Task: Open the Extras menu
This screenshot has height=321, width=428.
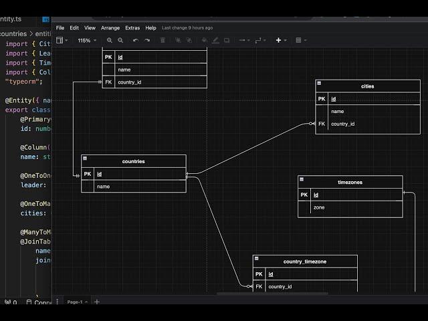Action: click(132, 28)
